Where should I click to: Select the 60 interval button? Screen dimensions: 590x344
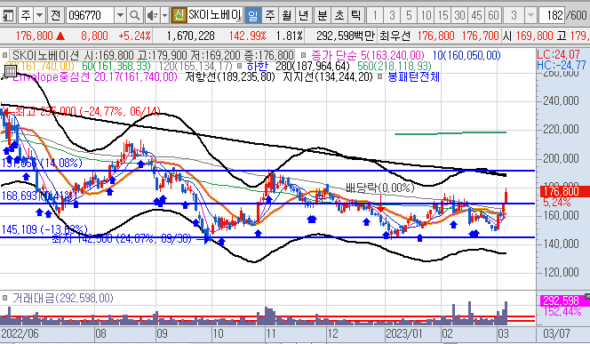493,15
